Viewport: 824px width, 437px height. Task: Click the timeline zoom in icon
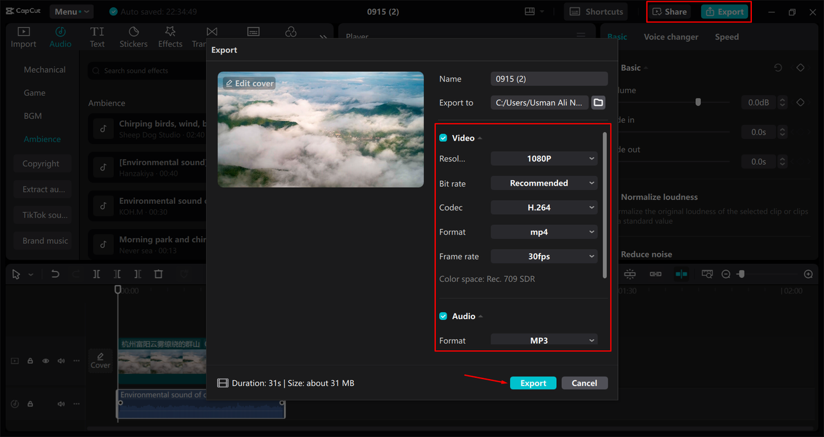tap(809, 274)
